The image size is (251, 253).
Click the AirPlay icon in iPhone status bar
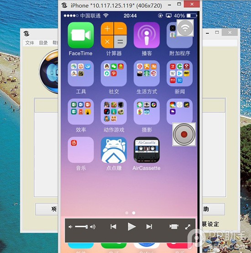click(168, 16)
